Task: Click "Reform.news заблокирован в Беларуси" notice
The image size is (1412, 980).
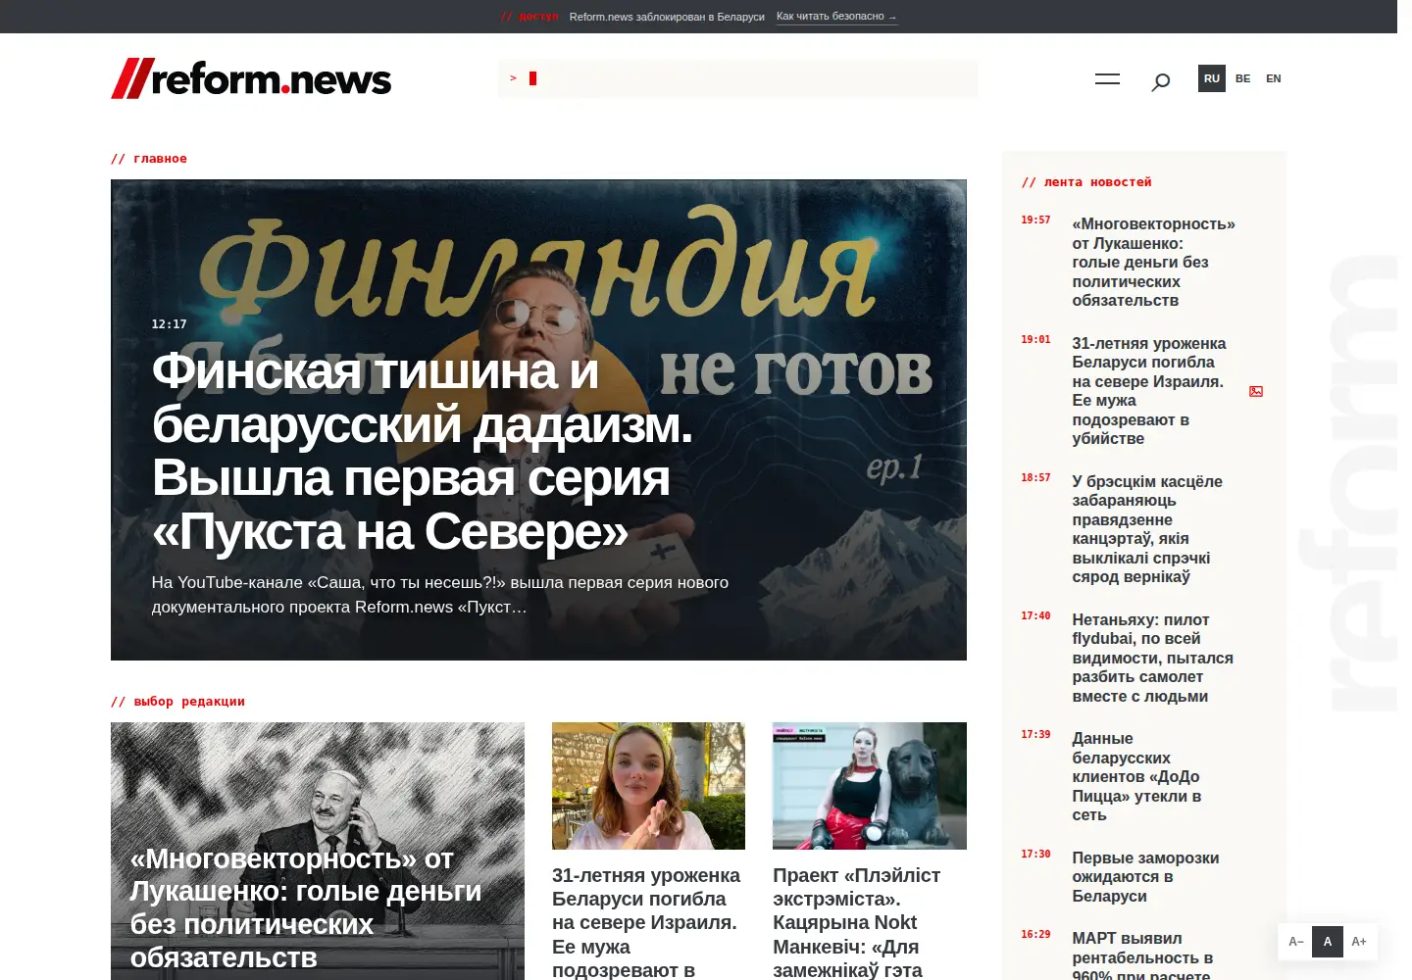Action: click(667, 17)
